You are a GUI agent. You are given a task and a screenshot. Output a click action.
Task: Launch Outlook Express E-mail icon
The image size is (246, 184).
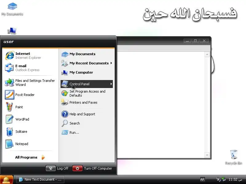click(10, 68)
